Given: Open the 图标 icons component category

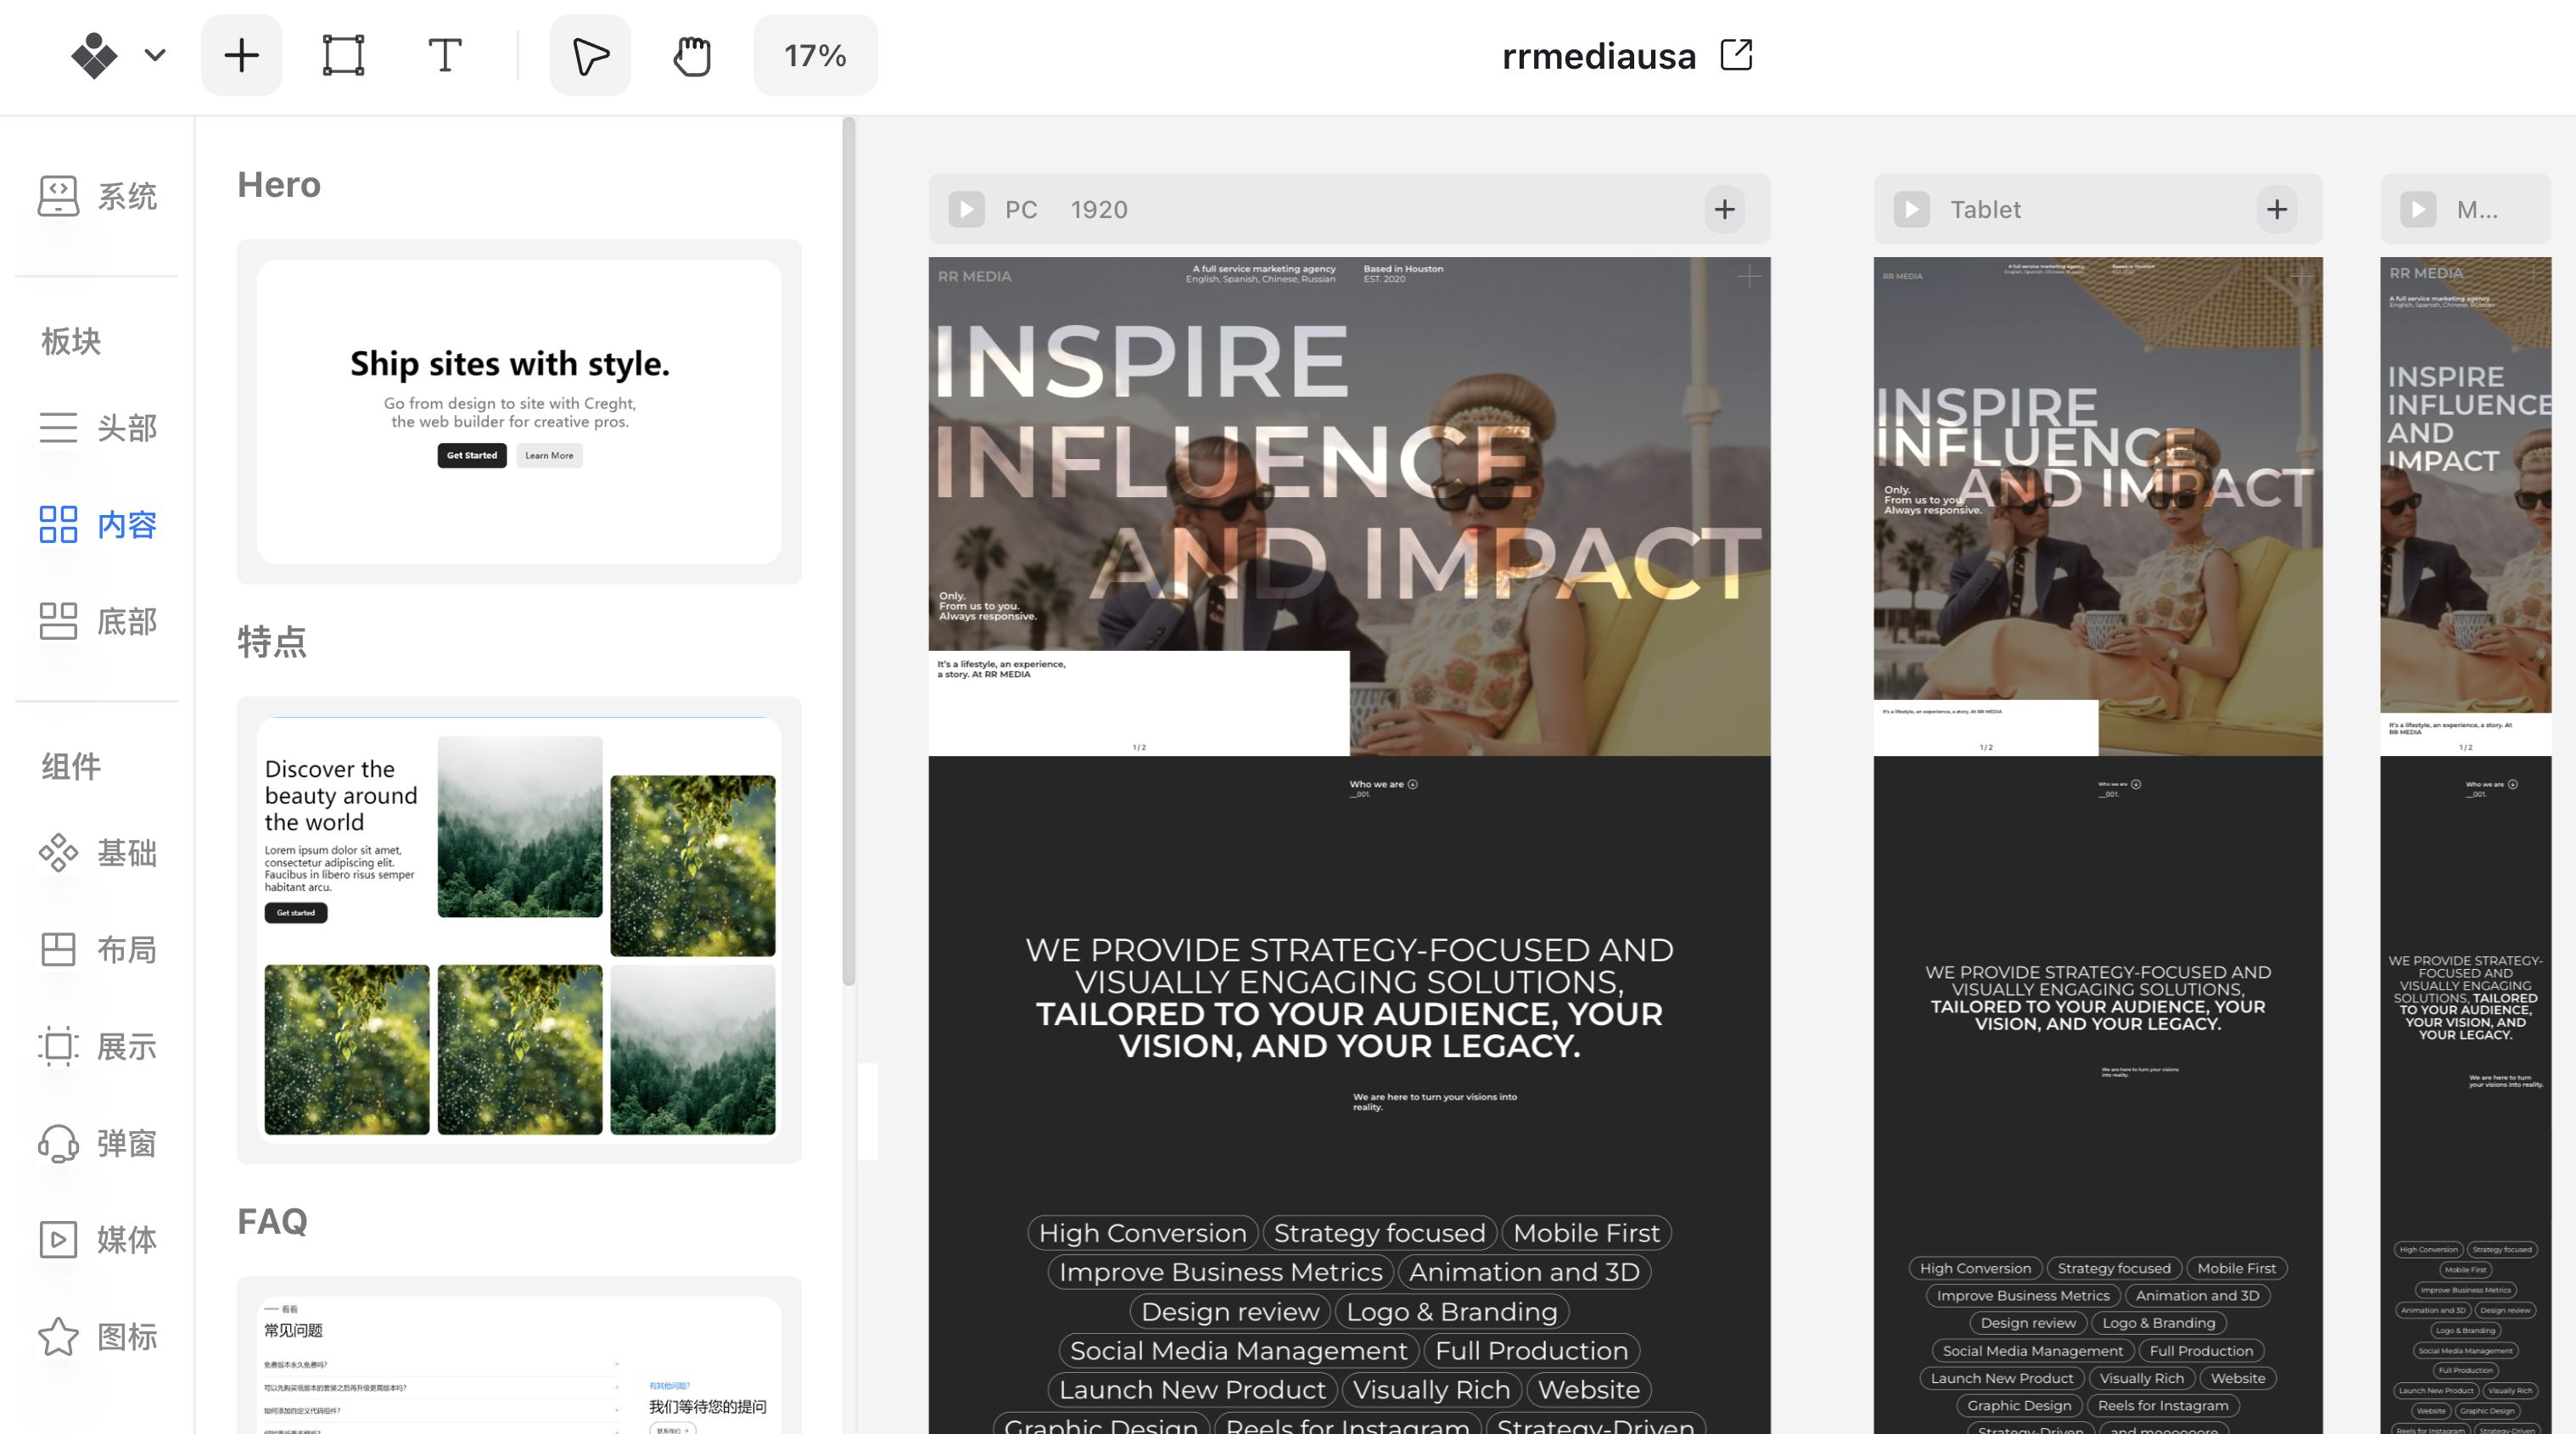Looking at the screenshot, I should coord(97,1336).
